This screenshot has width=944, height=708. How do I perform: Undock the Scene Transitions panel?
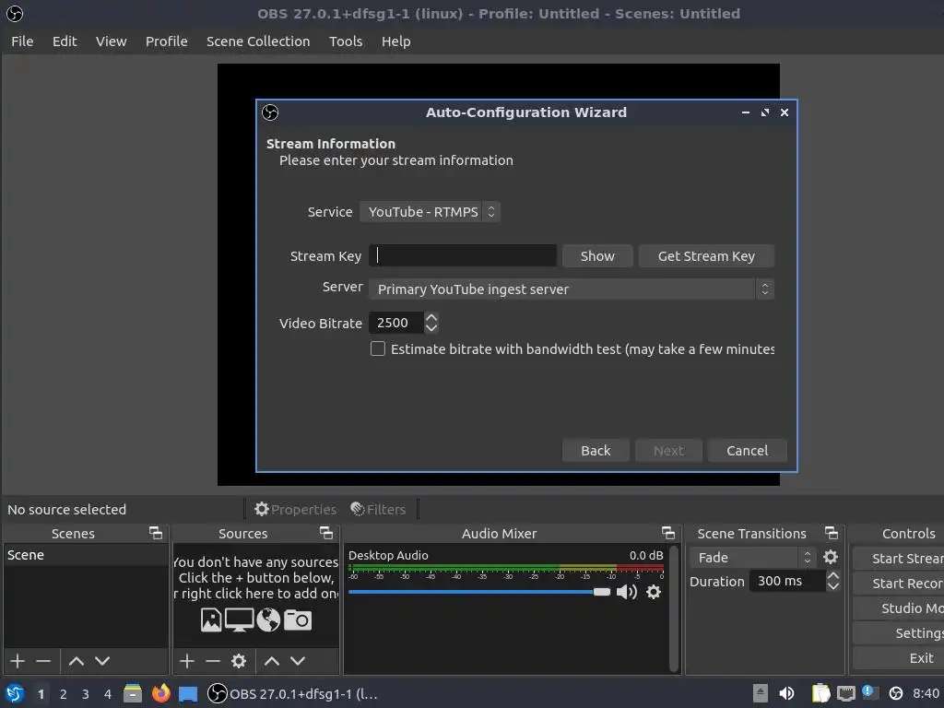click(831, 533)
